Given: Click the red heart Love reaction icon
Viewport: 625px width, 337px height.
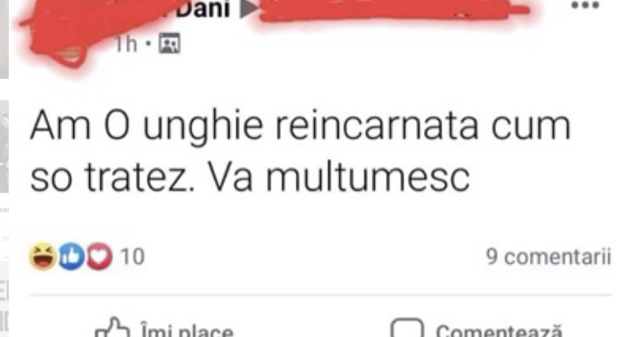Looking at the screenshot, I should click(x=99, y=257).
